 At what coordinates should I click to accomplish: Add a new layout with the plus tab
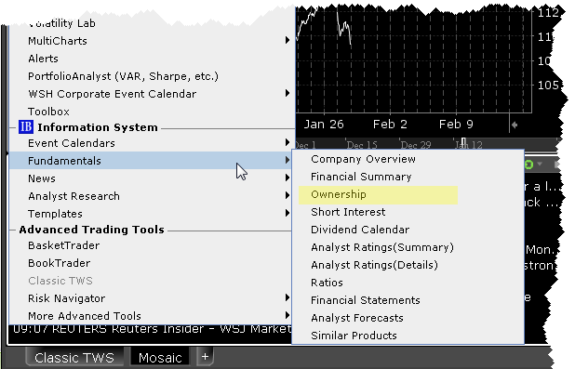click(x=205, y=356)
